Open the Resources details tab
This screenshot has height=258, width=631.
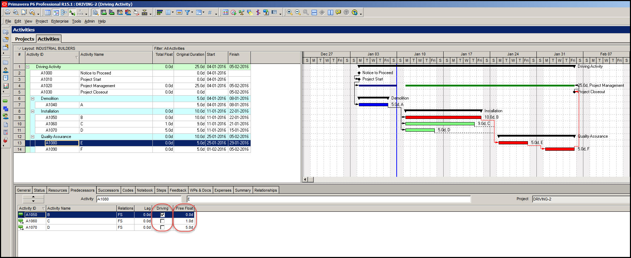(x=58, y=190)
